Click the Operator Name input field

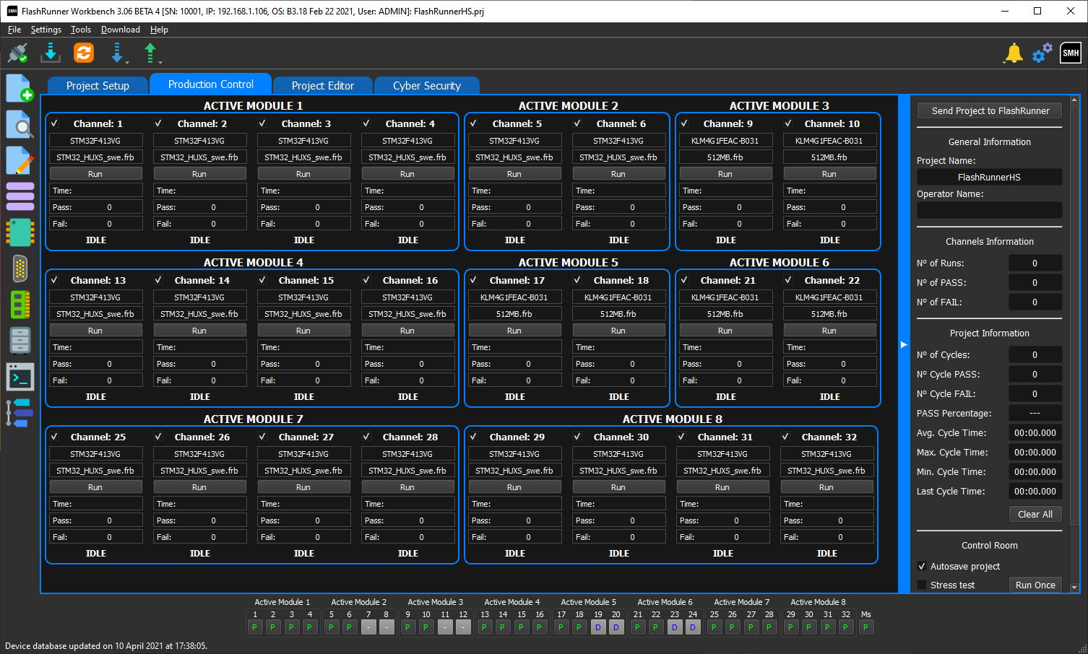point(990,210)
